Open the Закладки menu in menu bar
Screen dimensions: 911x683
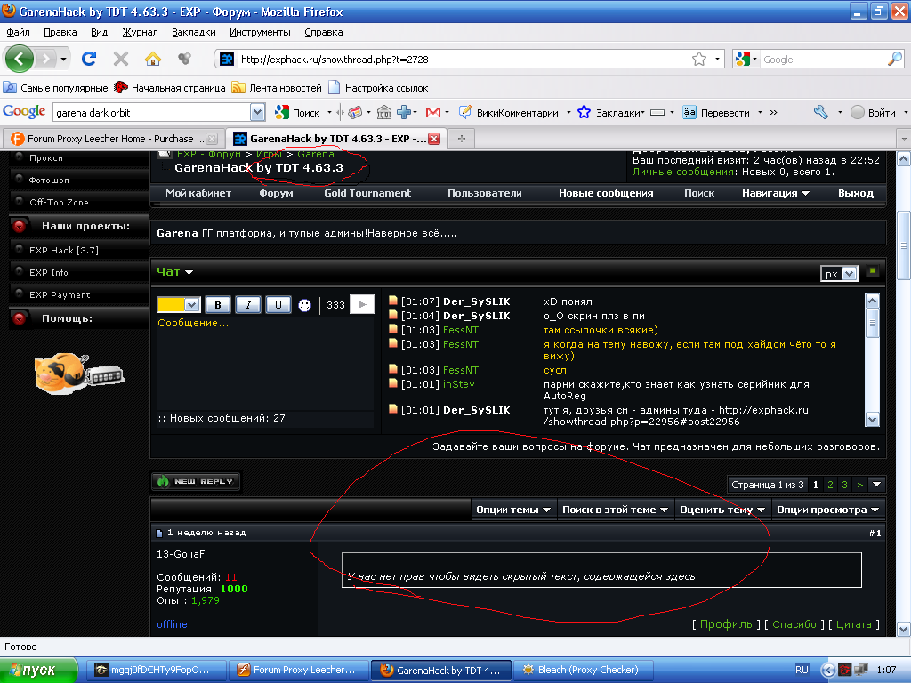click(193, 32)
